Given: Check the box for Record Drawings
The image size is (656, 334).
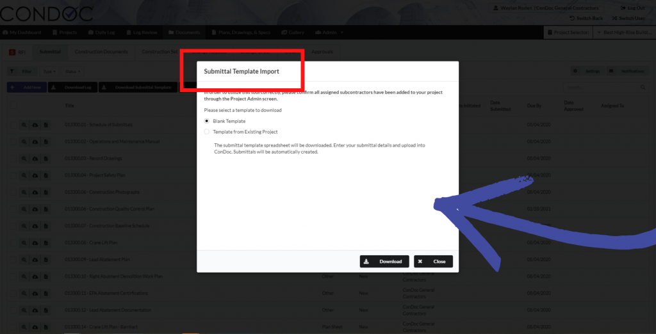Looking at the screenshot, I should point(13,159).
